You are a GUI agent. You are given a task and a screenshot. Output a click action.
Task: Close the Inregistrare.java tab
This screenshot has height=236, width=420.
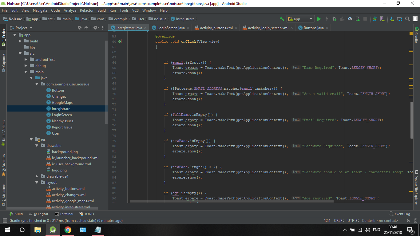pos(145,28)
